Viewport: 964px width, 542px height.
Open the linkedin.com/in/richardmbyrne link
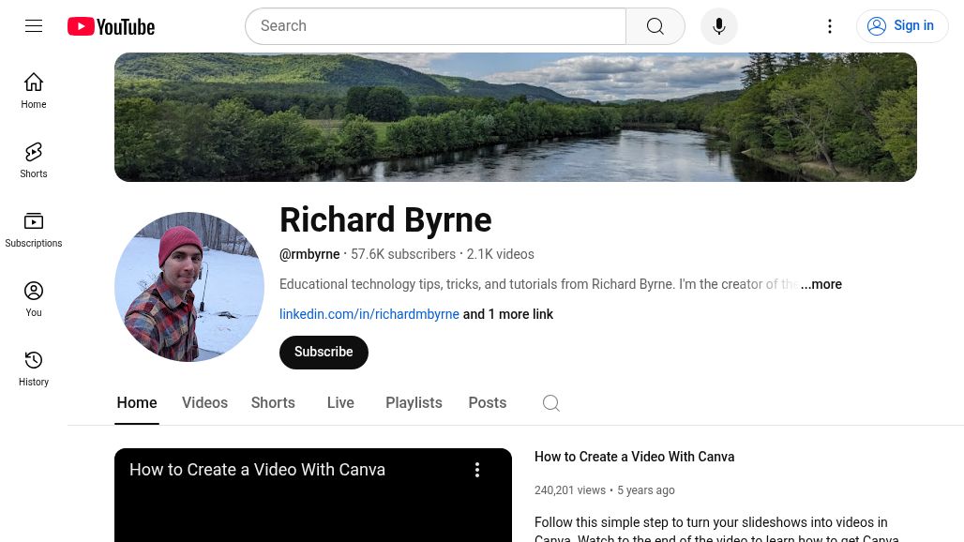(369, 314)
